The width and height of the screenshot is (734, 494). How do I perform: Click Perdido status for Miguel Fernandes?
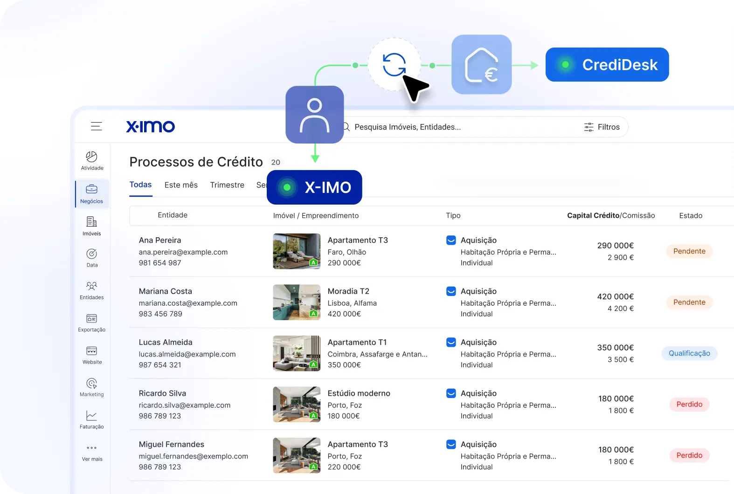(x=689, y=455)
